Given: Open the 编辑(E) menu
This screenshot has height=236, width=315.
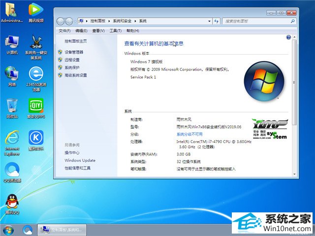Looking at the screenshot, I should (x=81, y=30).
